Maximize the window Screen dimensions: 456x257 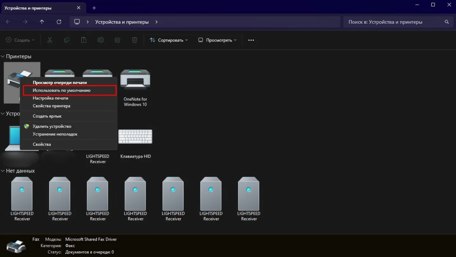click(x=433, y=5)
